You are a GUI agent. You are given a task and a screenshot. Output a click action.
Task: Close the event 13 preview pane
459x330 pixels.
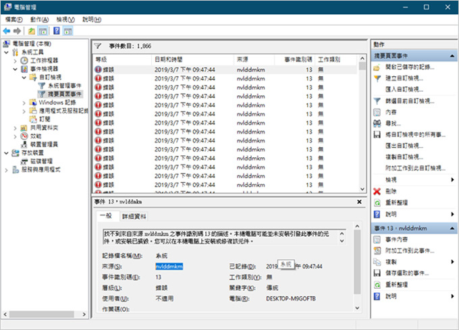tap(359, 202)
